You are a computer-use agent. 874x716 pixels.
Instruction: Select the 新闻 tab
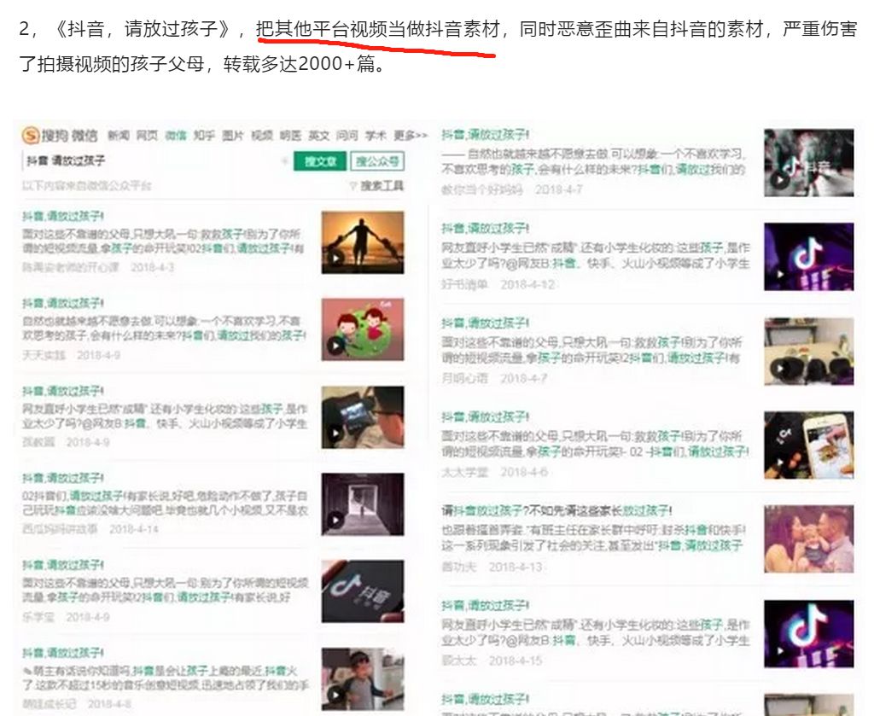coord(119,136)
